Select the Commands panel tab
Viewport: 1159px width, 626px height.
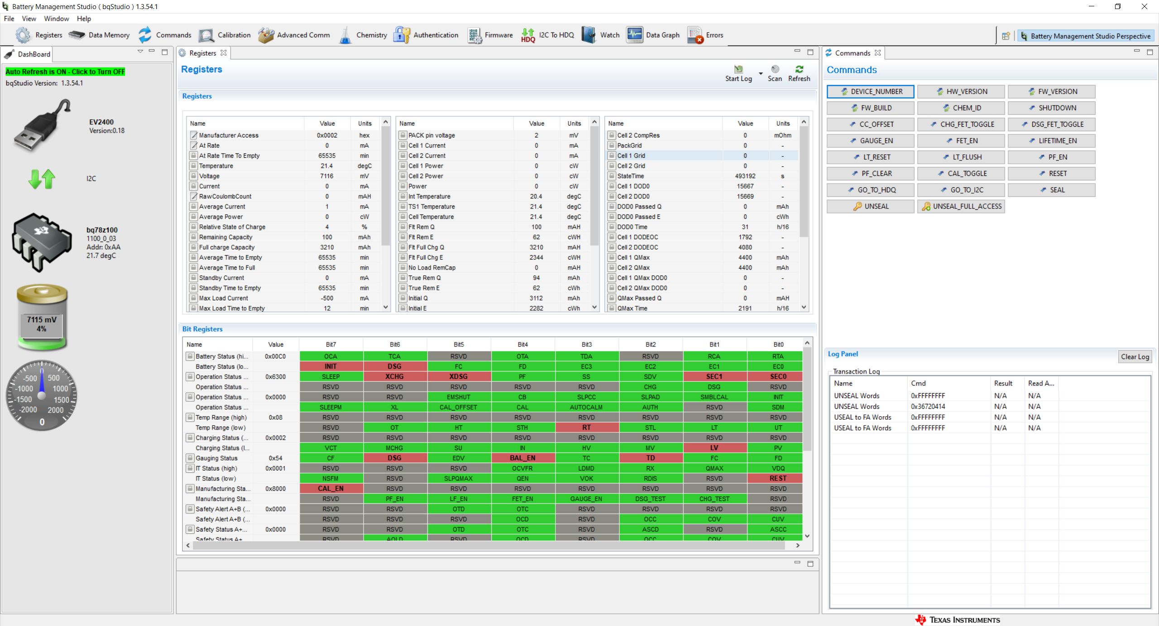(853, 53)
